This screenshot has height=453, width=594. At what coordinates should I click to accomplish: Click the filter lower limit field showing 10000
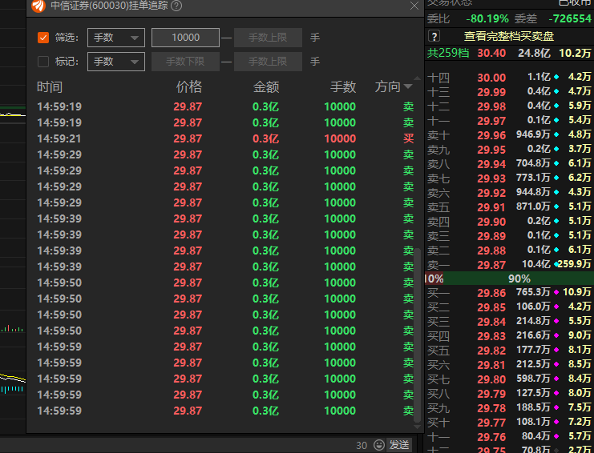click(185, 38)
